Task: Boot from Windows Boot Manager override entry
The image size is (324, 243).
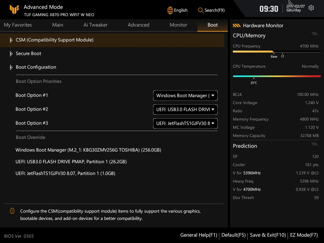Action: click(x=88, y=150)
